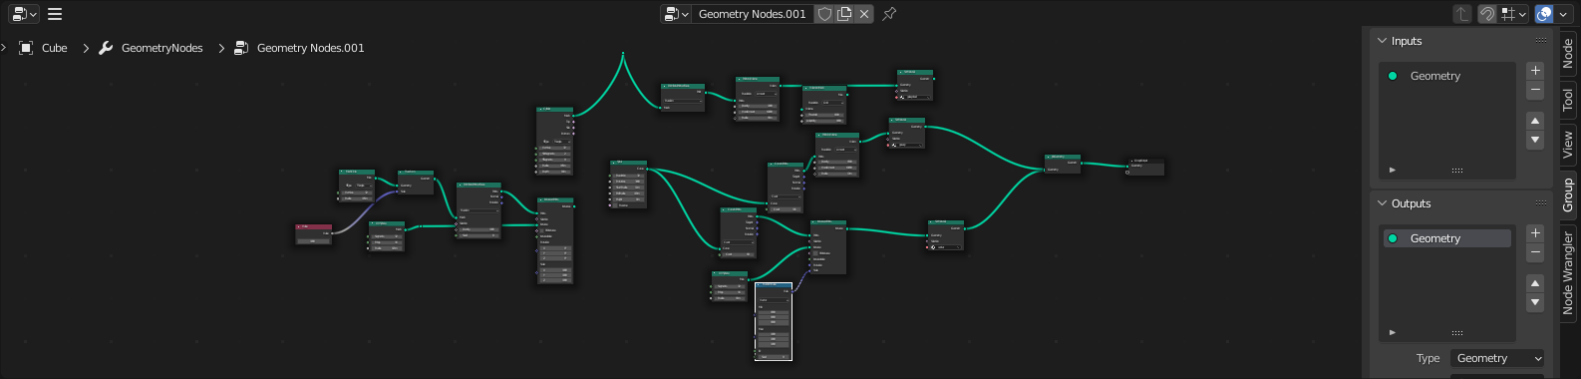Switch to the Tool sidebar tab

(1568, 99)
